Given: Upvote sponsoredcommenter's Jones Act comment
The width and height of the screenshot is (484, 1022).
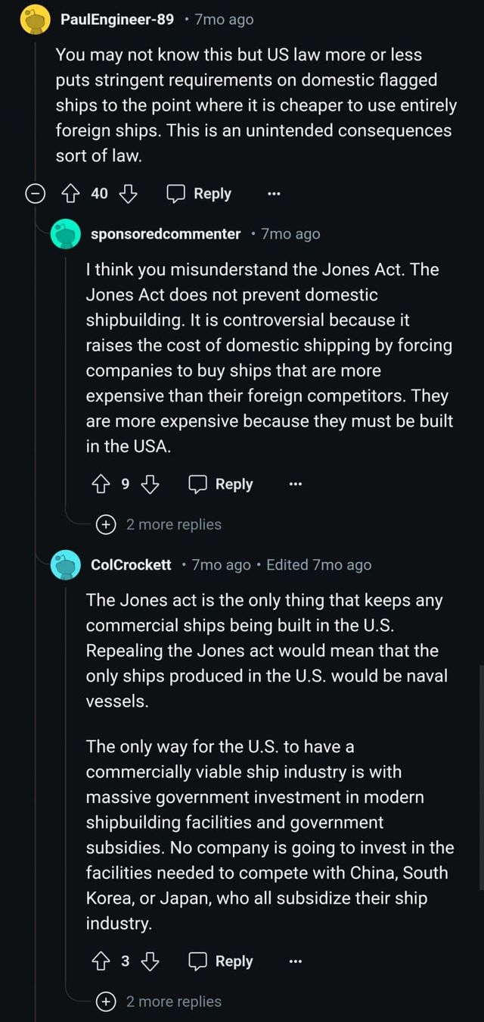Looking at the screenshot, I should 99,484.
